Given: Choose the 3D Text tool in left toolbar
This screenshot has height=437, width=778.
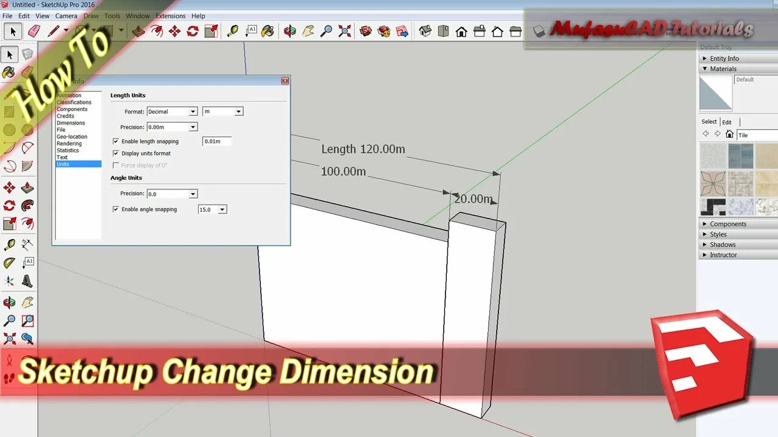Looking at the screenshot, I should 27,281.
